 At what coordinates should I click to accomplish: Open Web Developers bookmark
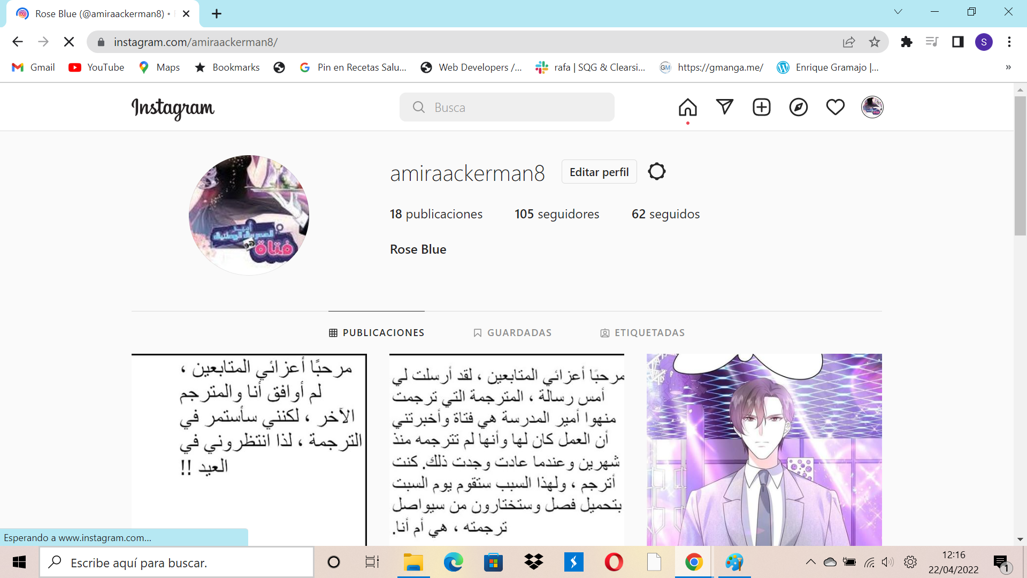[x=471, y=67]
